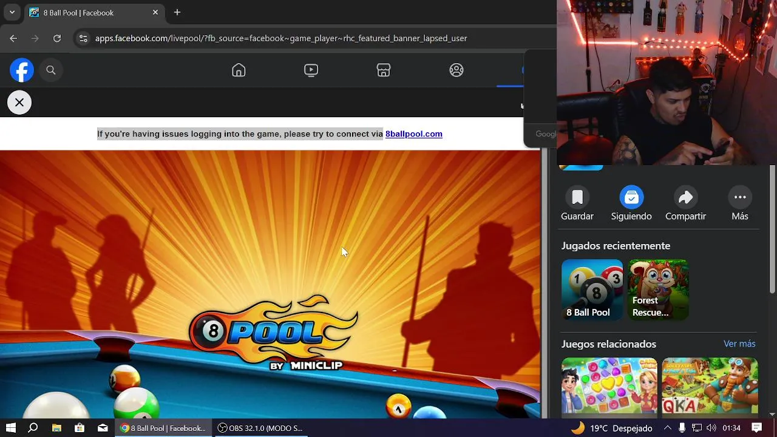
Task: Click the Ver más link
Action: pos(739,344)
